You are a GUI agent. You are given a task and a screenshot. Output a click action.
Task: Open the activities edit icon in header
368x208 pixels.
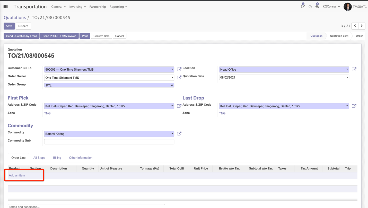pos(303,6)
